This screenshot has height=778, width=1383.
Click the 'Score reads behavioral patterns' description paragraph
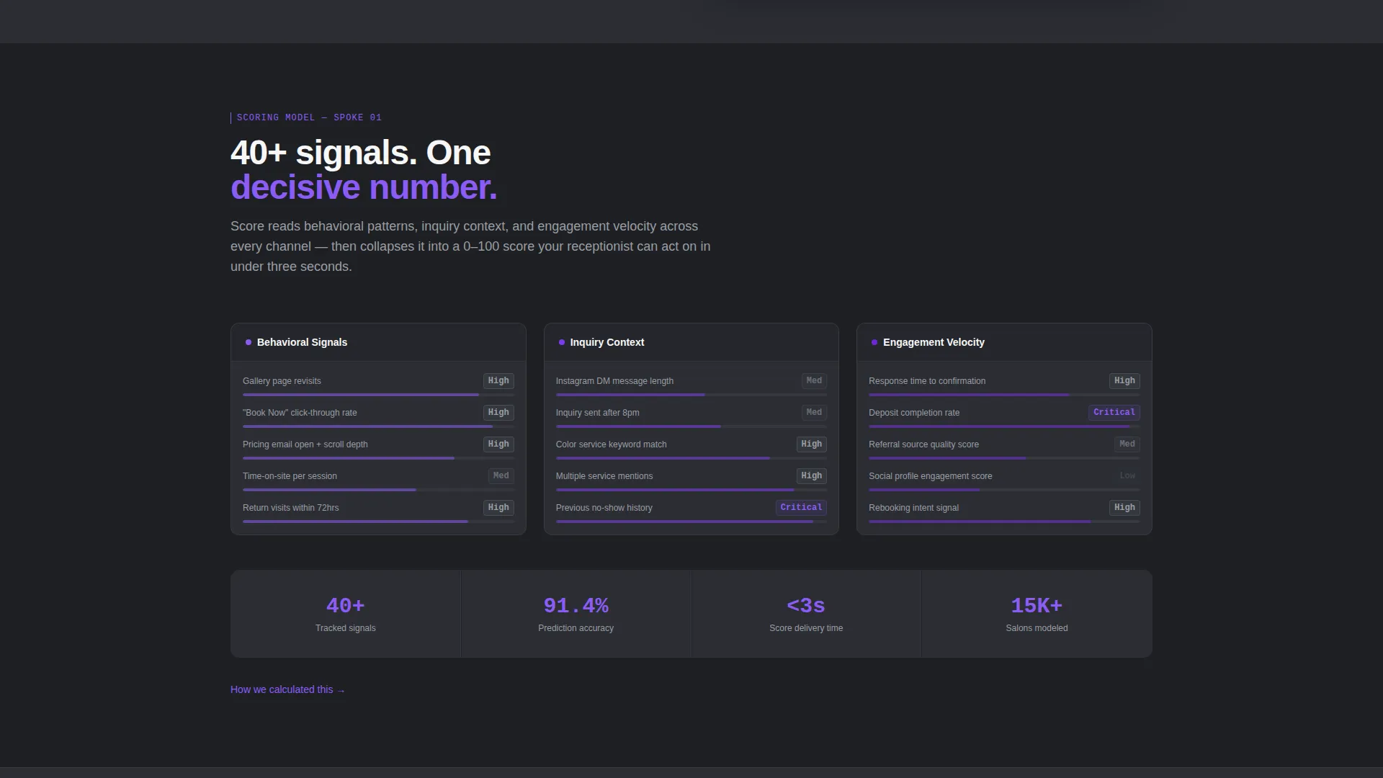pos(470,246)
